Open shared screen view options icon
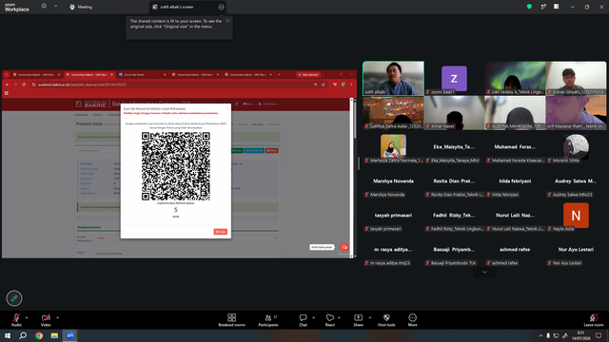Screen dimensions: 609x342 point(221,7)
